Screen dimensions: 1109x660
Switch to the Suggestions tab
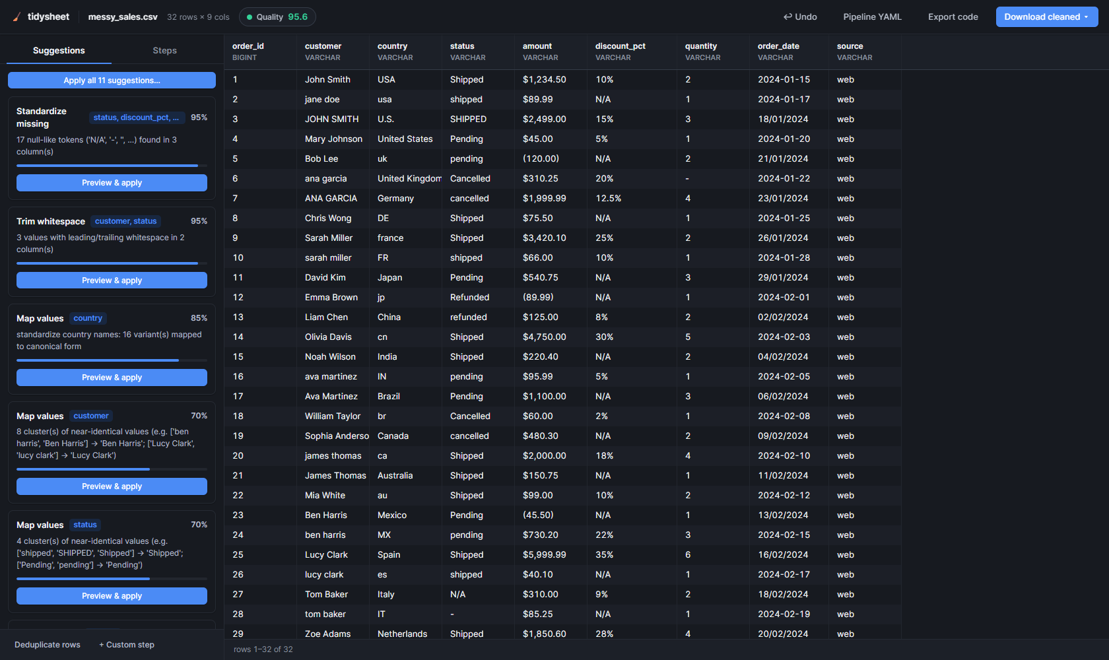pyautogui.click(x=59, y=51)
